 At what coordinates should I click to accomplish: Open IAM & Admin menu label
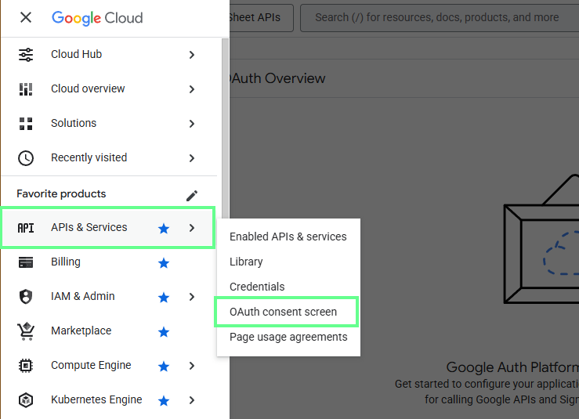83,296
